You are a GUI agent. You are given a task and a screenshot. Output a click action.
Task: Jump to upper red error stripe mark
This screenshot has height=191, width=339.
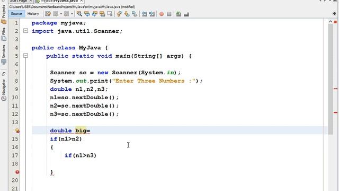click(335, 89)
